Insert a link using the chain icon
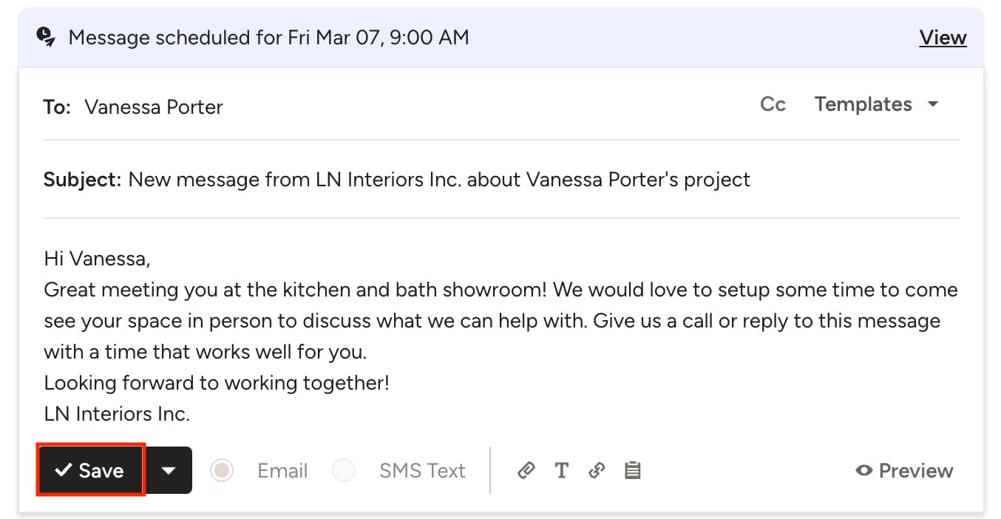The height and width of the screenshot is (519, 1001). tap(597, 470)
